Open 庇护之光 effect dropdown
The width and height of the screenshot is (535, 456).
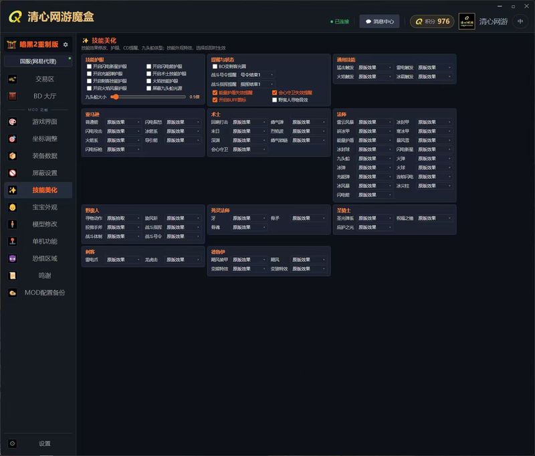[x=374, y=228]
